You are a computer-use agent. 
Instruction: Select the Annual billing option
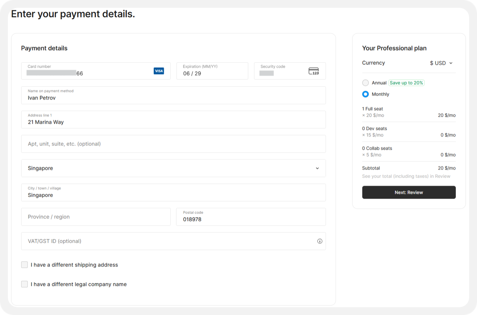point(365,83)
